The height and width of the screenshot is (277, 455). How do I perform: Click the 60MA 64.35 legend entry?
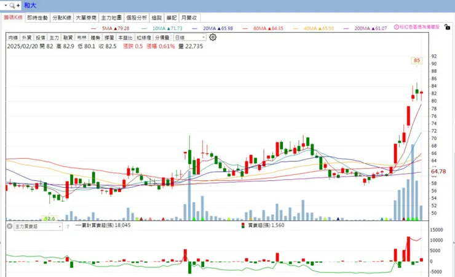pos(268,28)
